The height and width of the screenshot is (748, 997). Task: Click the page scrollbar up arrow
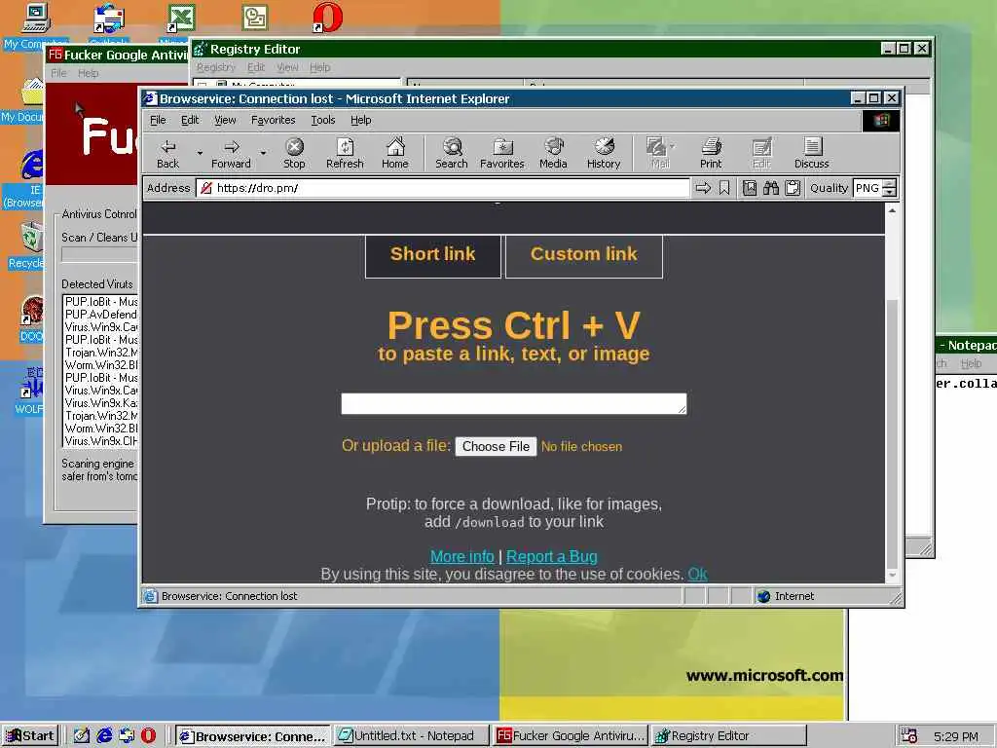[892, 210]
